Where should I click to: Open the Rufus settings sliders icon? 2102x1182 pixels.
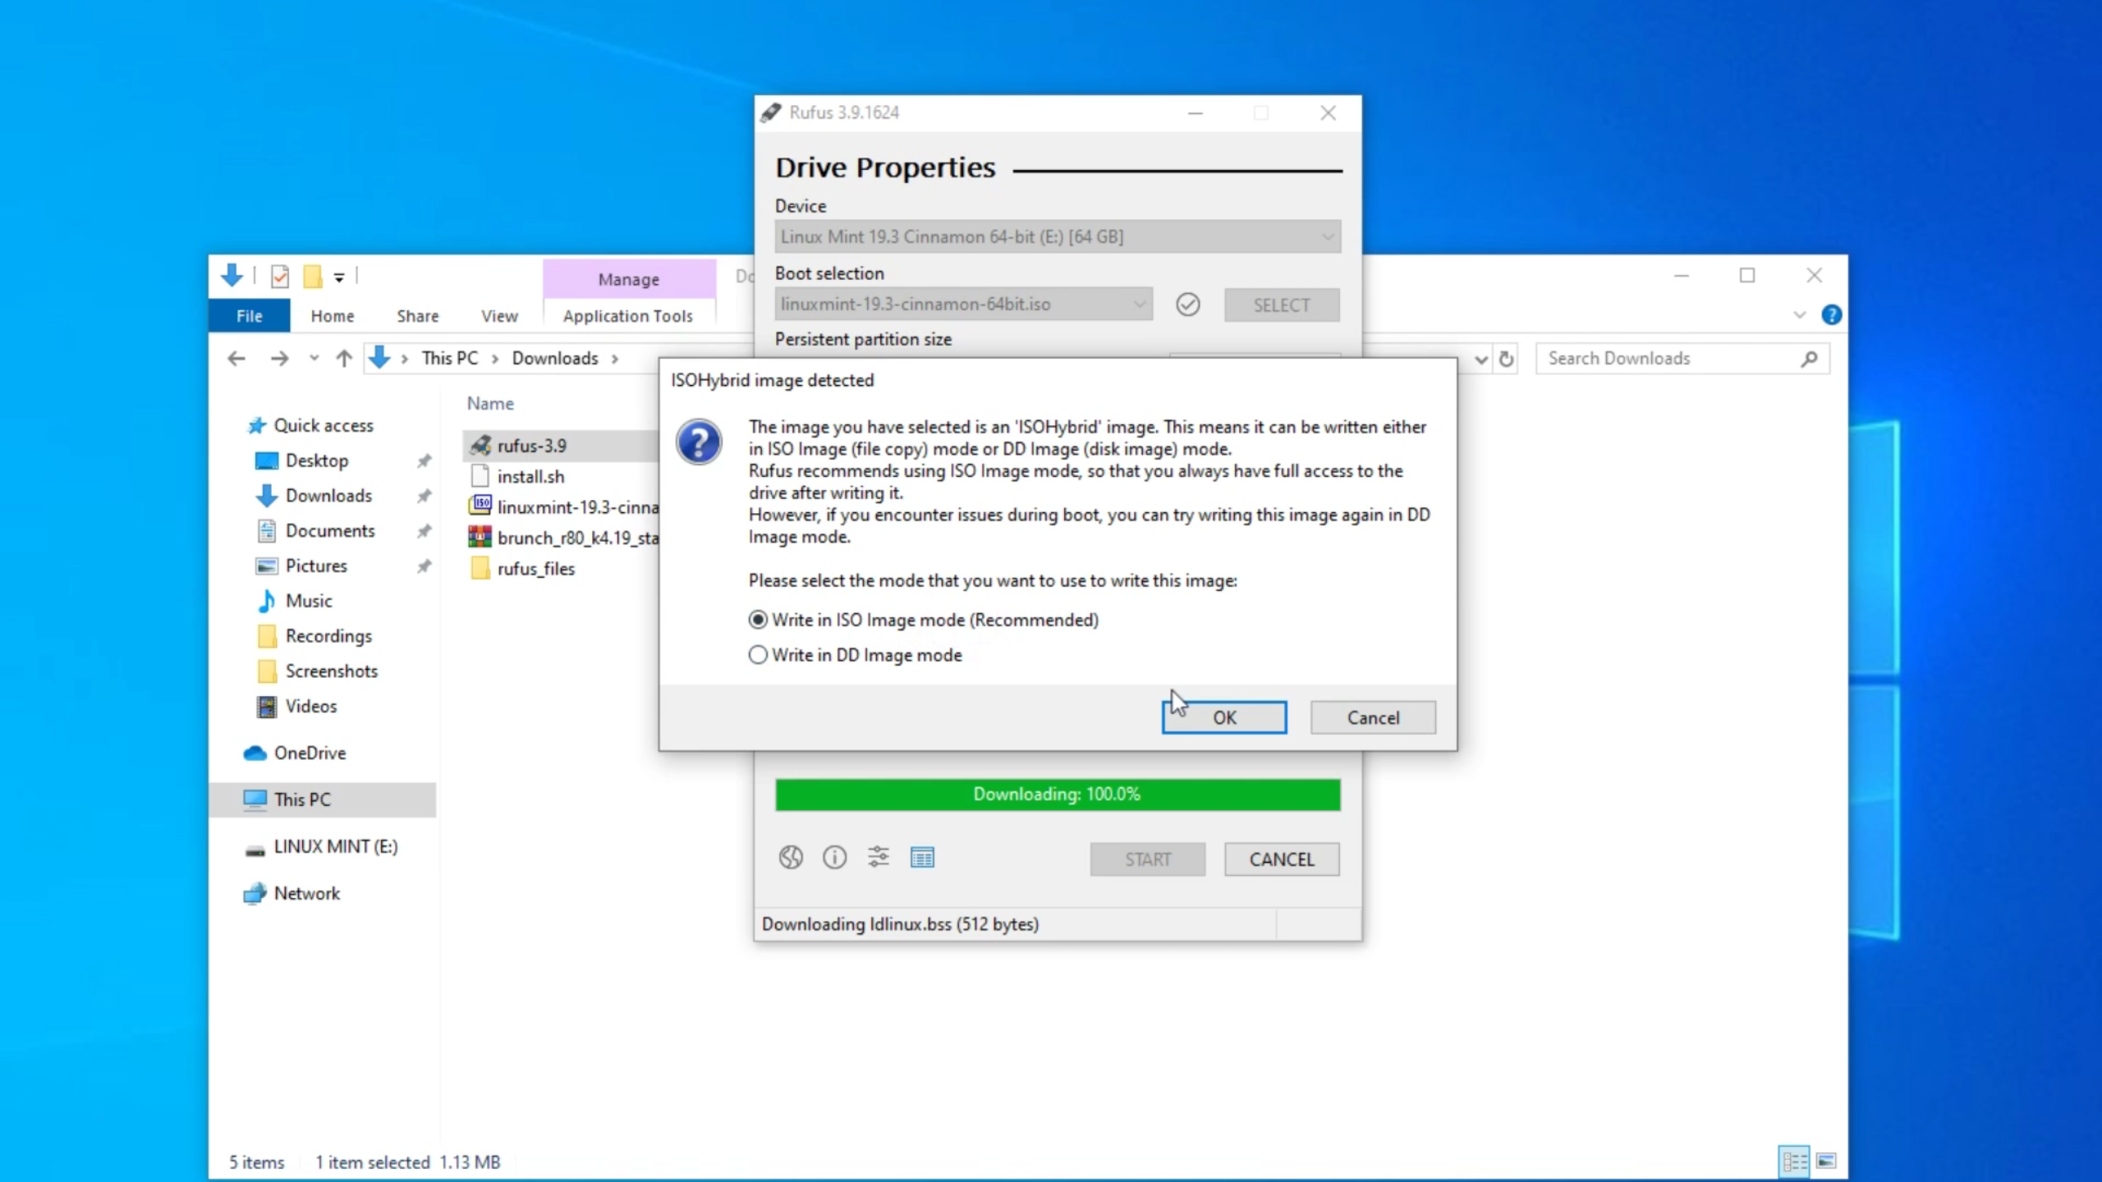click(879, 858)
